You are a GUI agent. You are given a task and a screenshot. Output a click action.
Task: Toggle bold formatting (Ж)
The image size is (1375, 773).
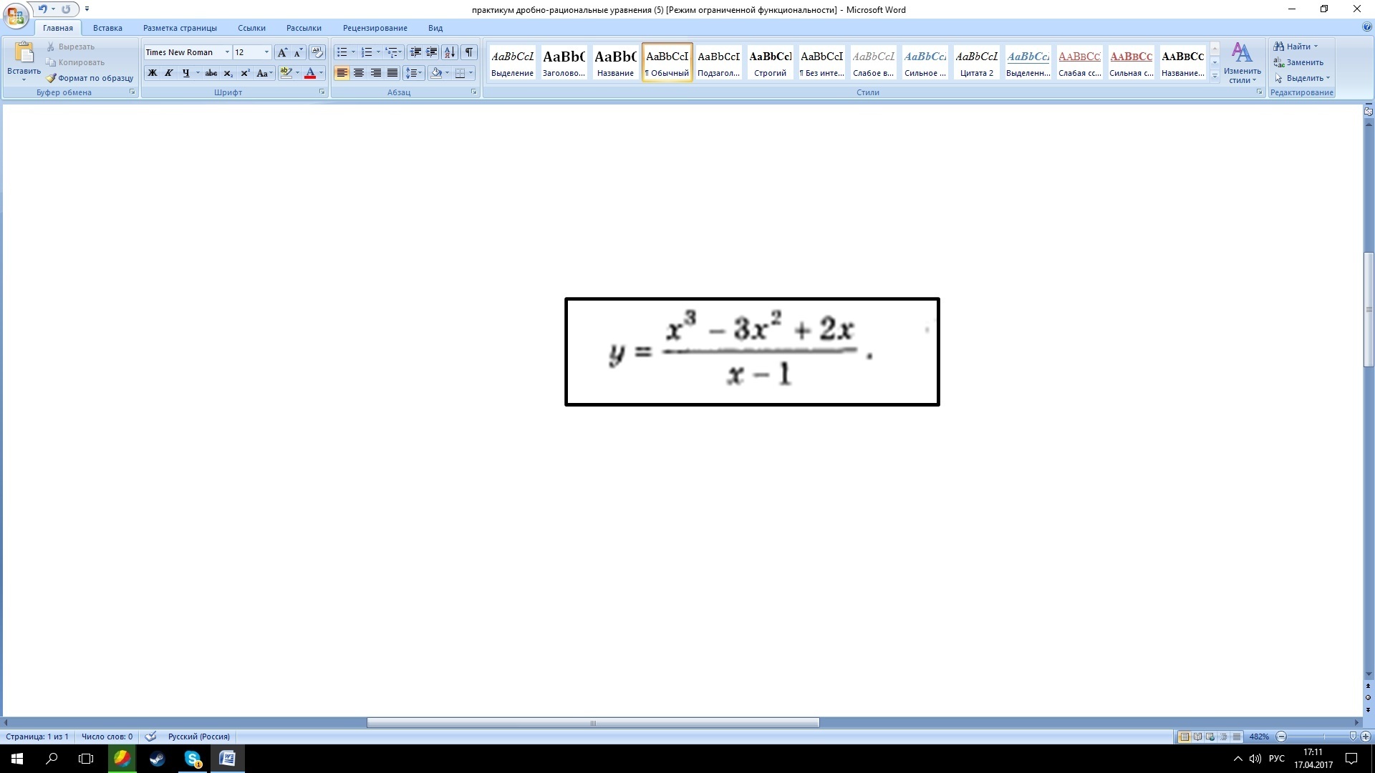point(152,73)
